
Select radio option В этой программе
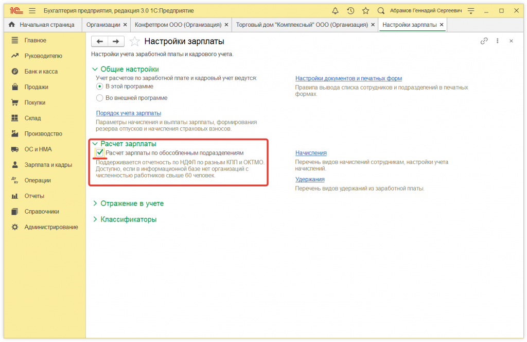point(100,87)
